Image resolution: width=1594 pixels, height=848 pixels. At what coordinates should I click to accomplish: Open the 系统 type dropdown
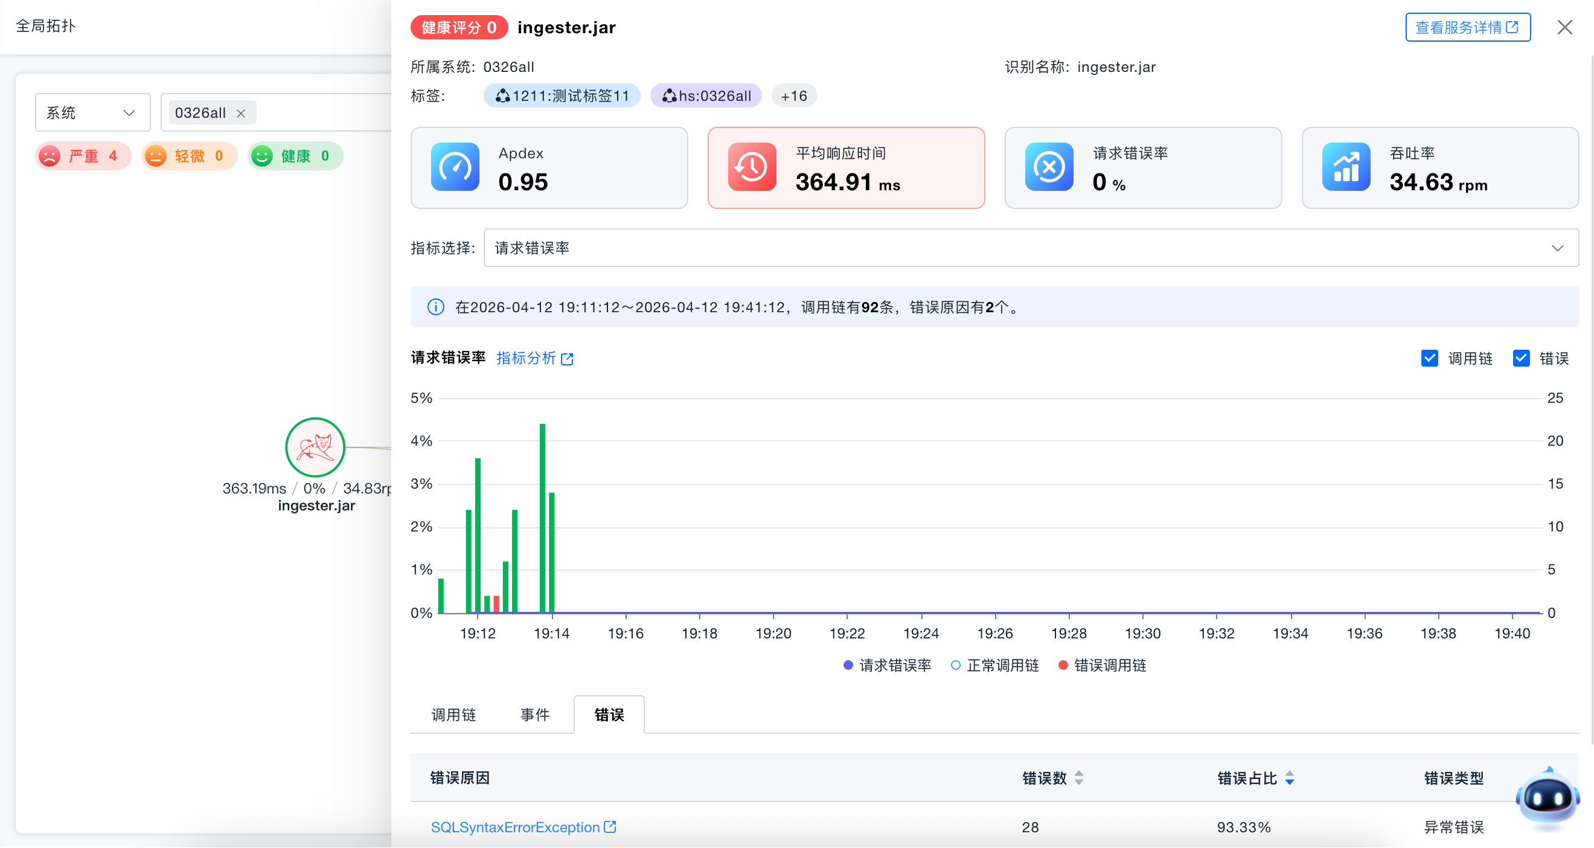click(93, 113)
